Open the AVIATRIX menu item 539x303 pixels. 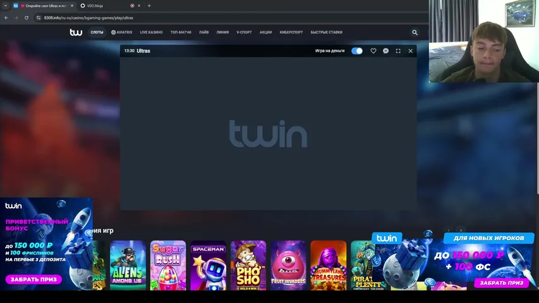tap(122, 32)
